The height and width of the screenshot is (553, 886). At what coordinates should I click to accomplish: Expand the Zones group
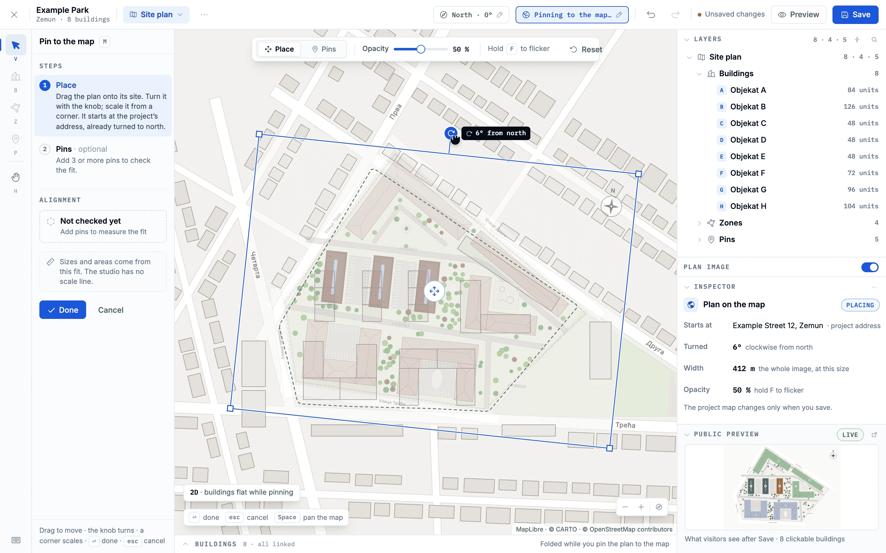[699, 223]
